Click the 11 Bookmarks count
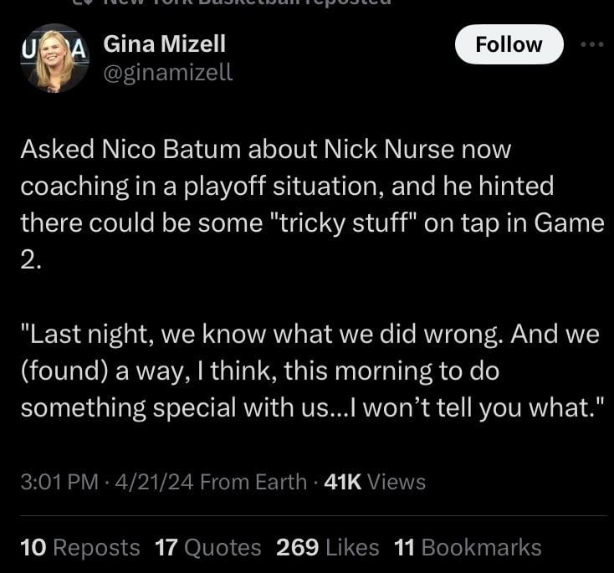614x573 pixels. [468, 547]
